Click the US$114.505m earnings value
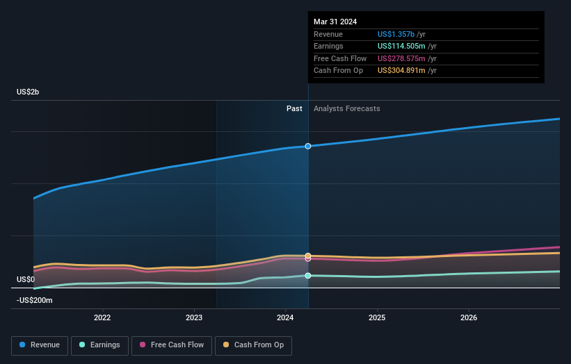Image resolution: width=571 pixels, height=364 pixels. click(401, 46)
